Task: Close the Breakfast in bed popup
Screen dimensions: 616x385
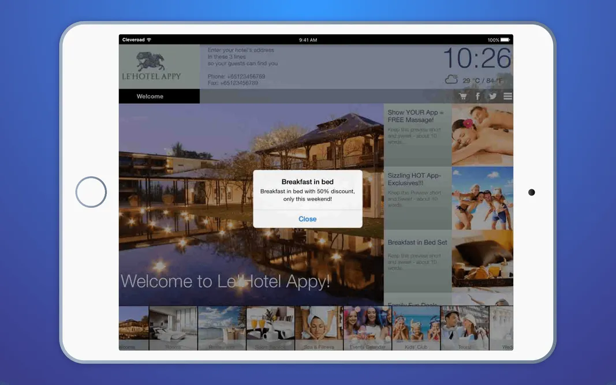Action: coord(307,219)
